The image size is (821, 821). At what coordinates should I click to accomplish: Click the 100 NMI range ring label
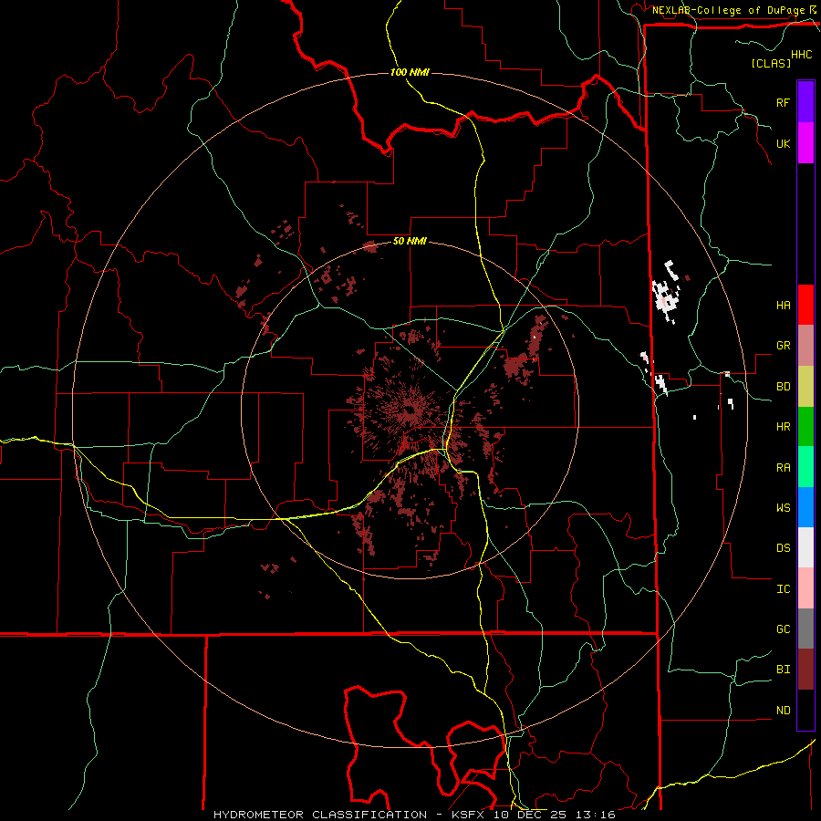[410, 72]
